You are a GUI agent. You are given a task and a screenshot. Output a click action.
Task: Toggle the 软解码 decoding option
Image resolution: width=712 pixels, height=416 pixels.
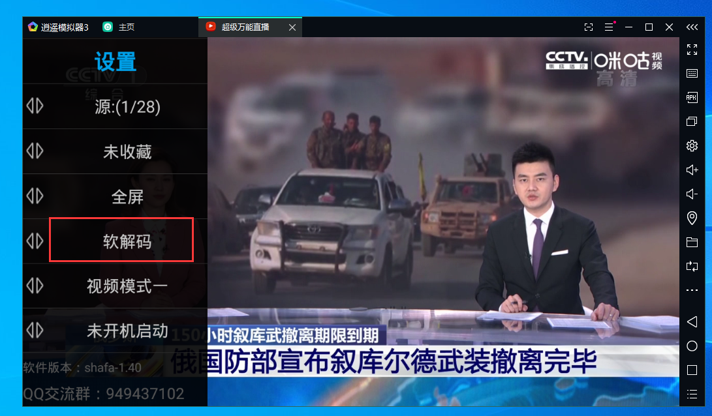pyautogui.click(x=127, y=241)
